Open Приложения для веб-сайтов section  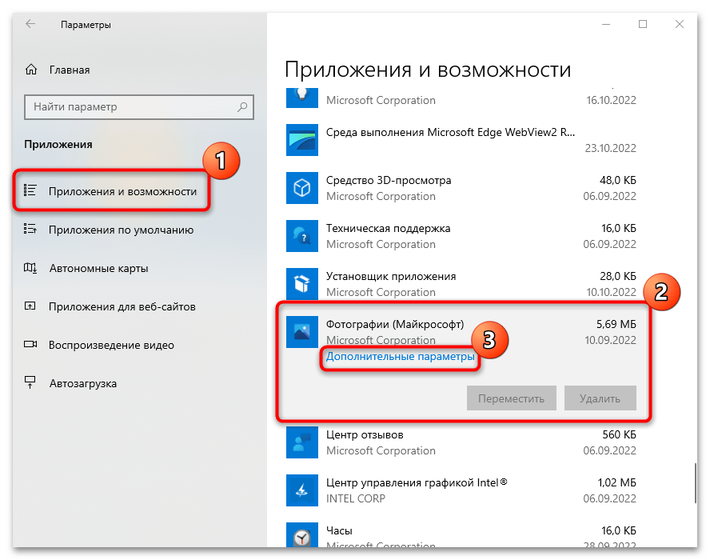(x=122, y=307)
